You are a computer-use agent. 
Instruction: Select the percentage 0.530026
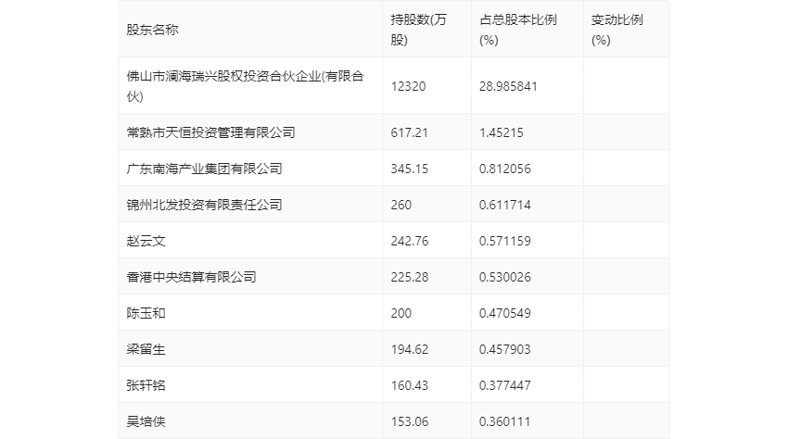pyautogui.click(x=504, y=277)
